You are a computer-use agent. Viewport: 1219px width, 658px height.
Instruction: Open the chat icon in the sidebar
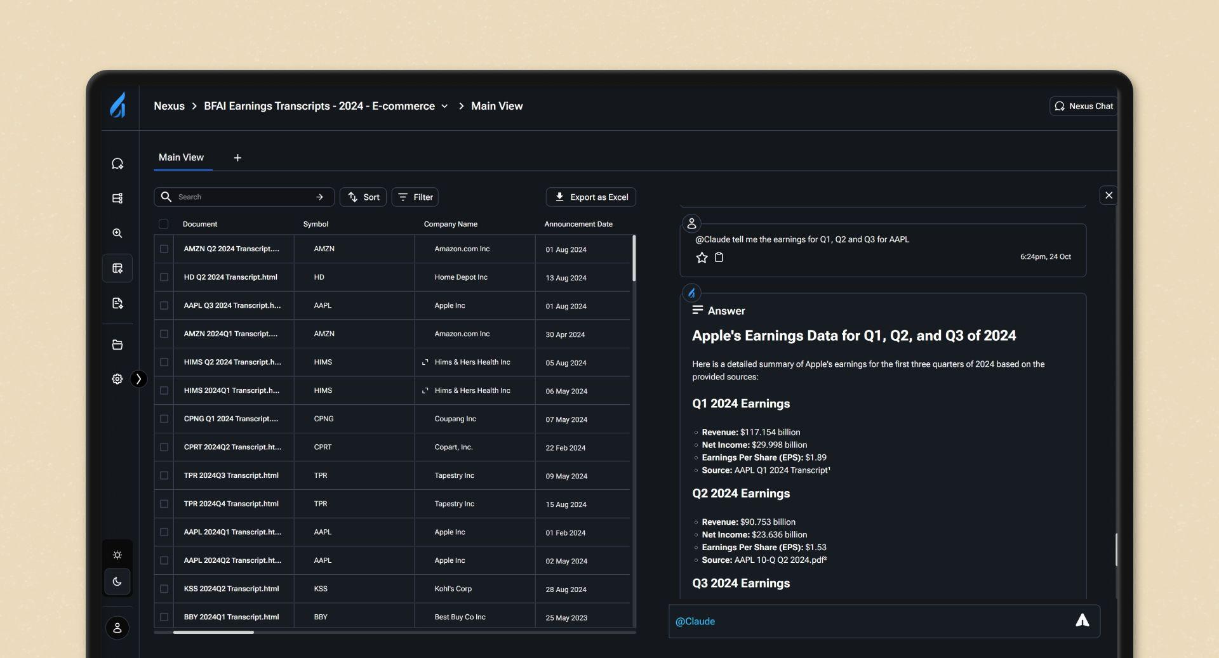point(117,163)
